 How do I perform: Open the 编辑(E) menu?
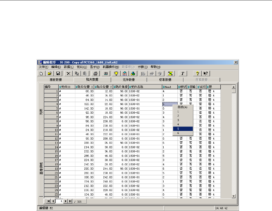(x=56, y=67)
